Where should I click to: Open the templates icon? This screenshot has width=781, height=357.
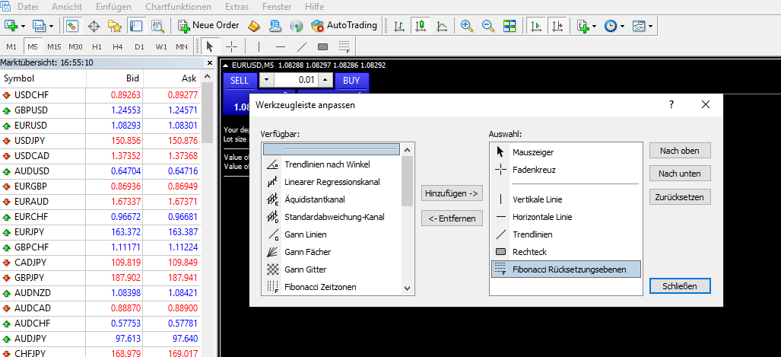click(639, 25)
